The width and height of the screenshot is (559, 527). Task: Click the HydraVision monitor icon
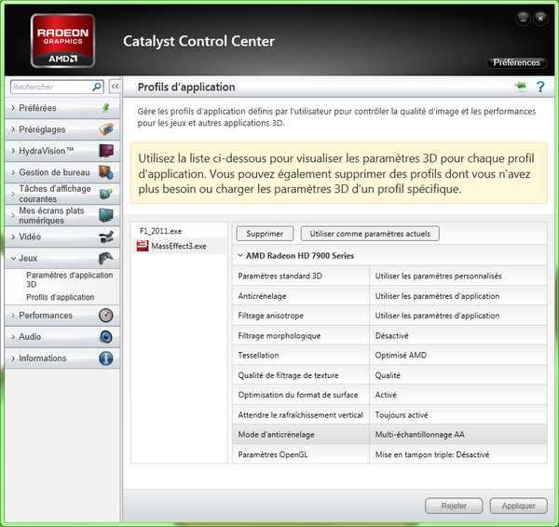coord(106,150)
